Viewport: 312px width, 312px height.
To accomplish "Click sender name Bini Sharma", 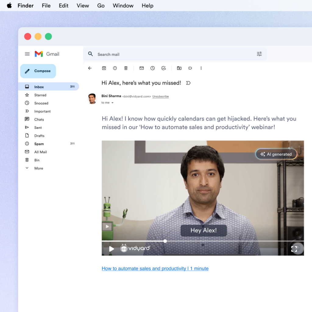I will pyautogui.click(x=111, y=96).
